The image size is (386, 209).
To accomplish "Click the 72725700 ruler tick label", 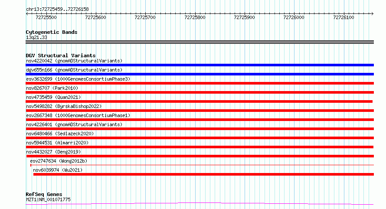I will tap(145, 17).
